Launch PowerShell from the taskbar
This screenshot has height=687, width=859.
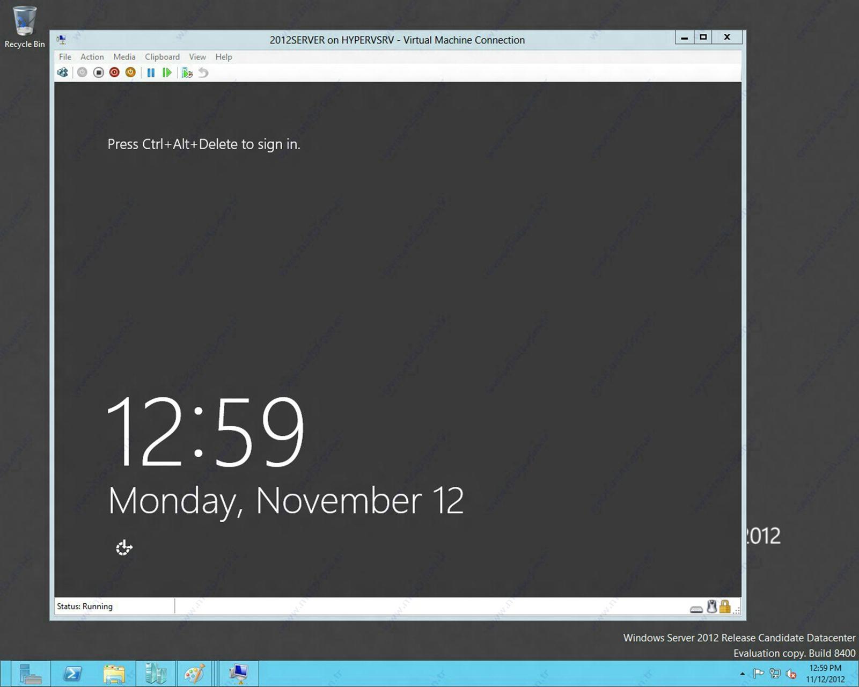pos(72,674)
